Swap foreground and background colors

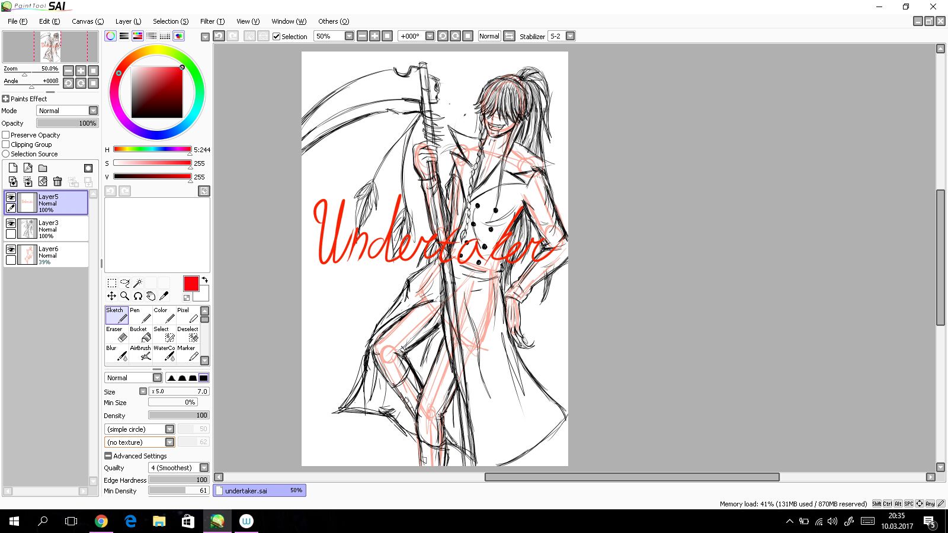click(204, 280)
